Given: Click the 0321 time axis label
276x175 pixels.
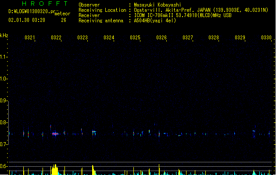Looking at the screenshot, I should point(29,38).
